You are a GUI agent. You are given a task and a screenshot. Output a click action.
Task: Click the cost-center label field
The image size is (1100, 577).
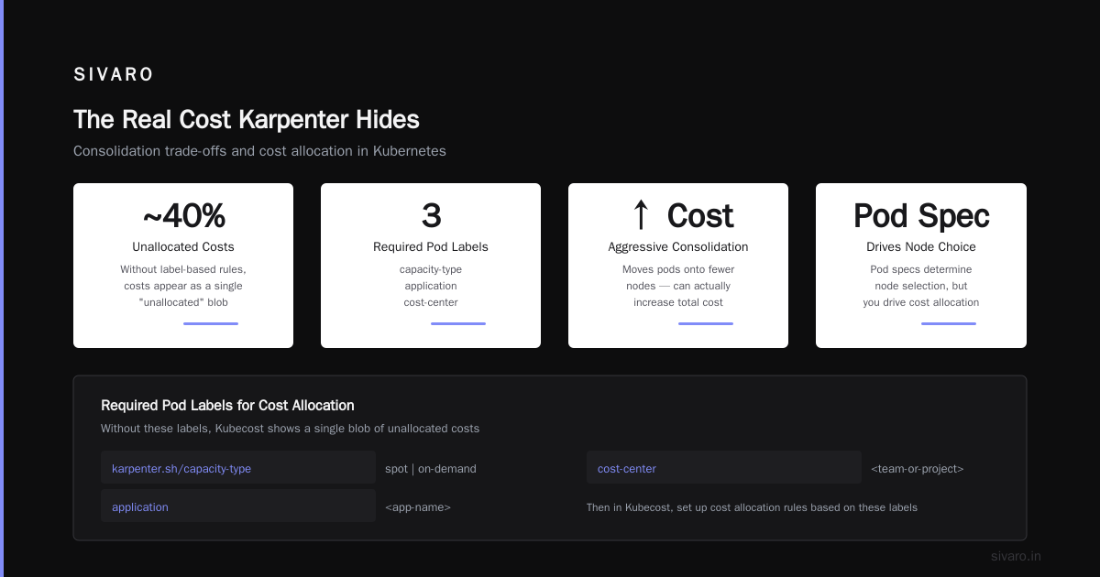[724, 468]
